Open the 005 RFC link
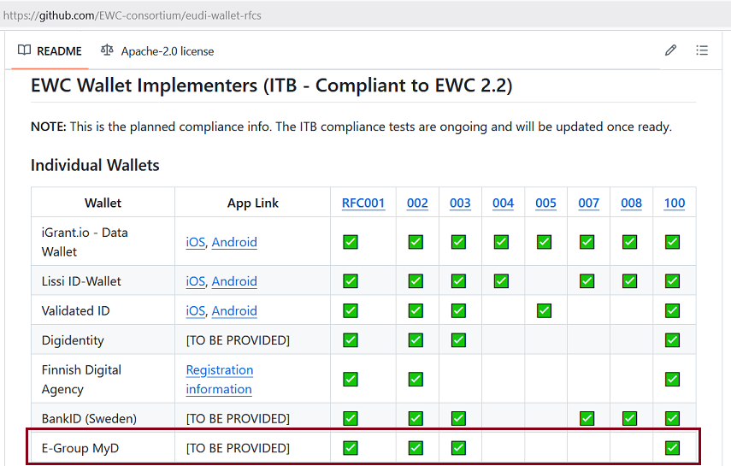The height and width of the screenshot is (466, 731). 546,203
